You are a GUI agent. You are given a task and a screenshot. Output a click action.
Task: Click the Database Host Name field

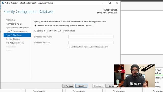pyautogui.click(x=91, y=37)
